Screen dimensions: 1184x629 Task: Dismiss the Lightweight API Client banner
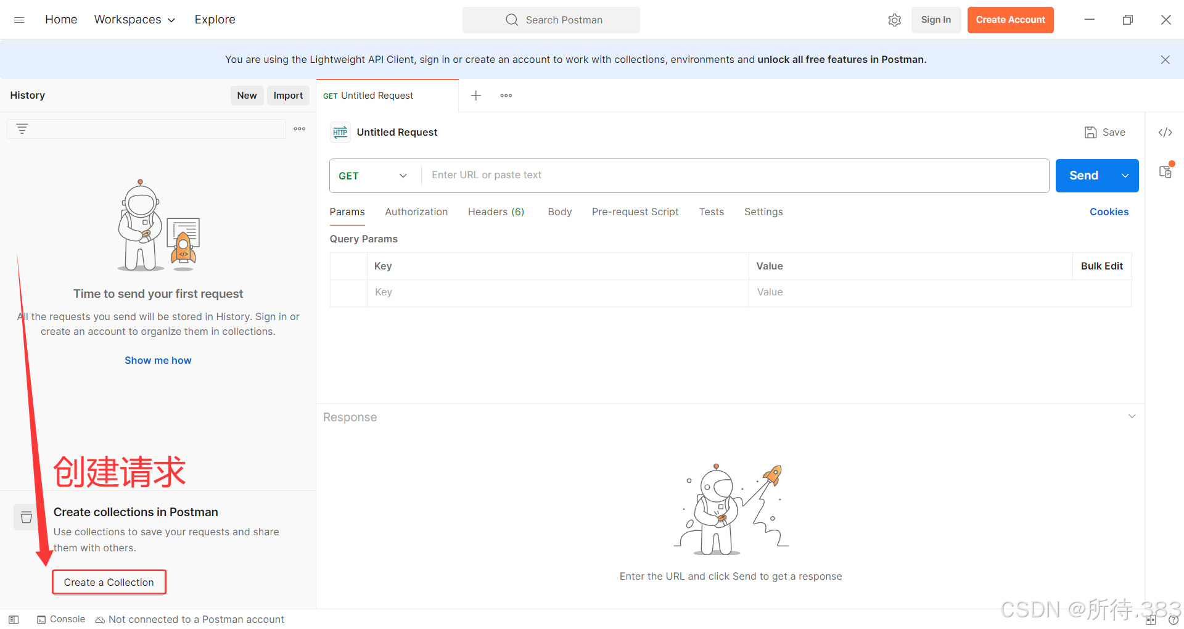(x=1165, y=59)
